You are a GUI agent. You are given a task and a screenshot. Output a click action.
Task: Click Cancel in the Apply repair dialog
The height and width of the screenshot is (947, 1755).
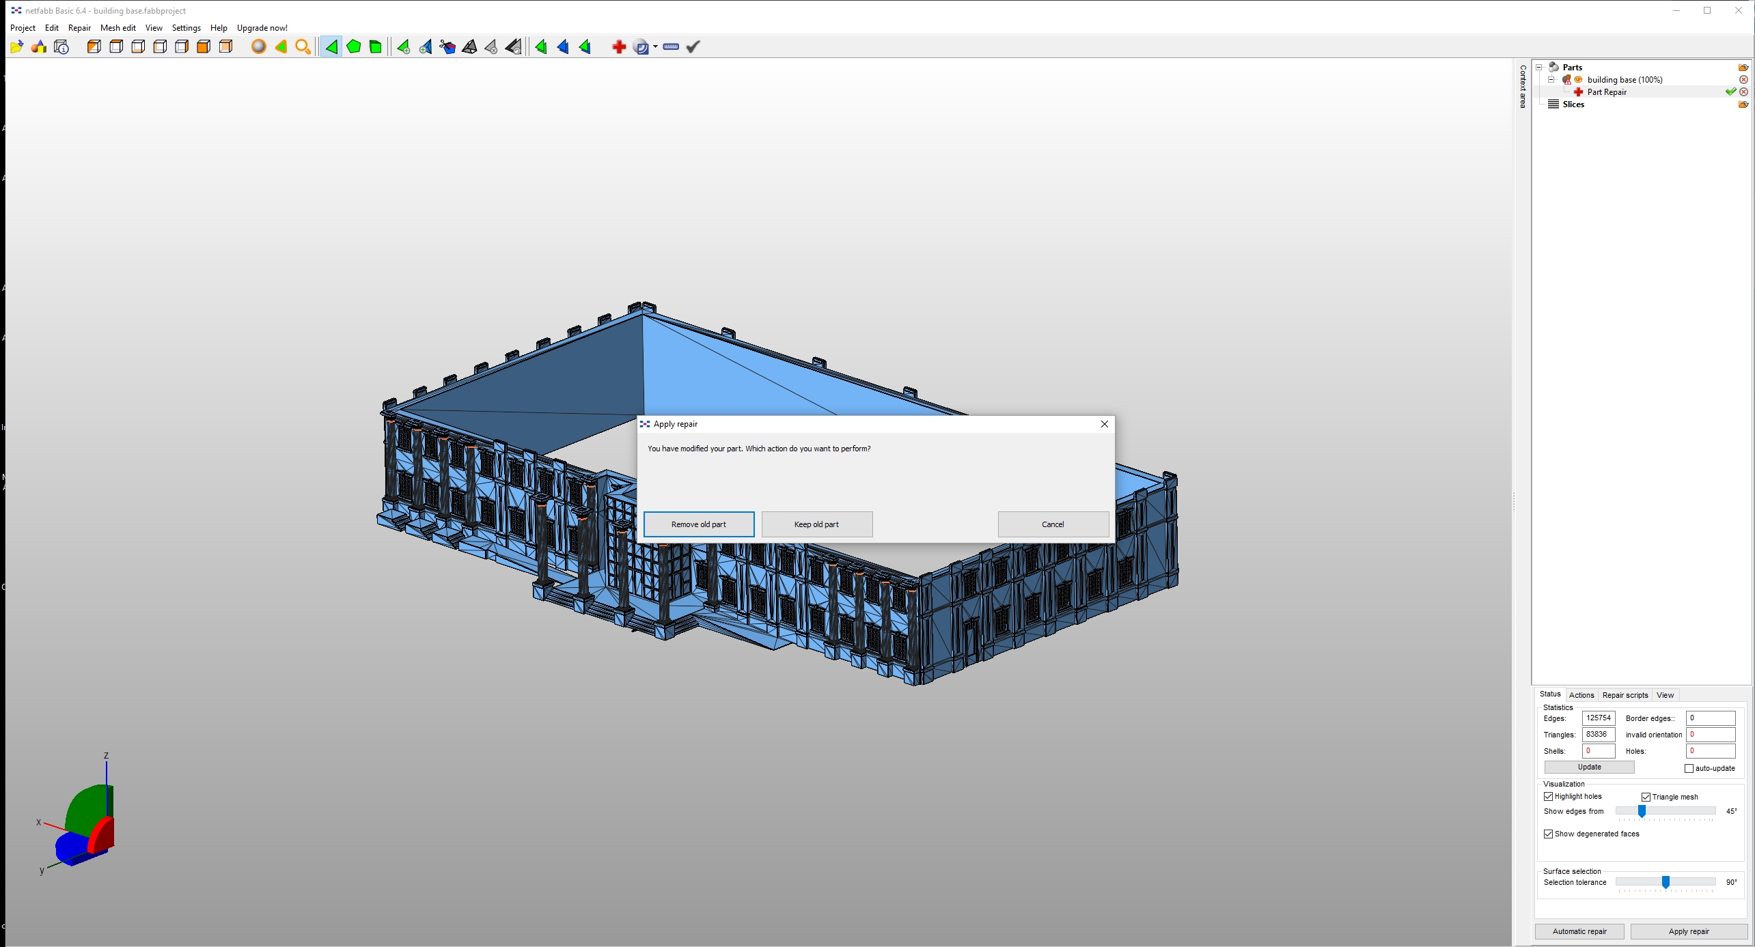click(x=1053, y=524)
